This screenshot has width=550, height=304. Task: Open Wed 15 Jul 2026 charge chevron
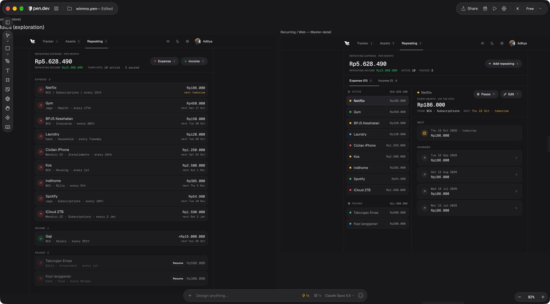[516, 191]
